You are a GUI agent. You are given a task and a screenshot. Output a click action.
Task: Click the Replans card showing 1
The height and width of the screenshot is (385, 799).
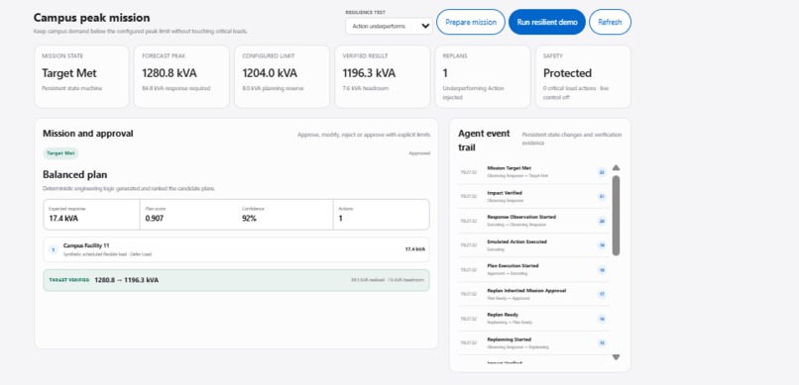[x=482, y=76]
